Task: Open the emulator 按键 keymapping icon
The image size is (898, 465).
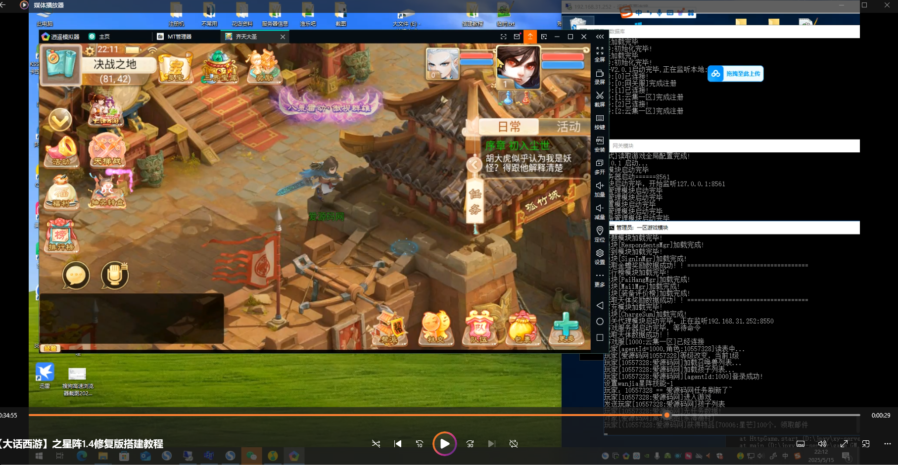Action: coord(600,122)
